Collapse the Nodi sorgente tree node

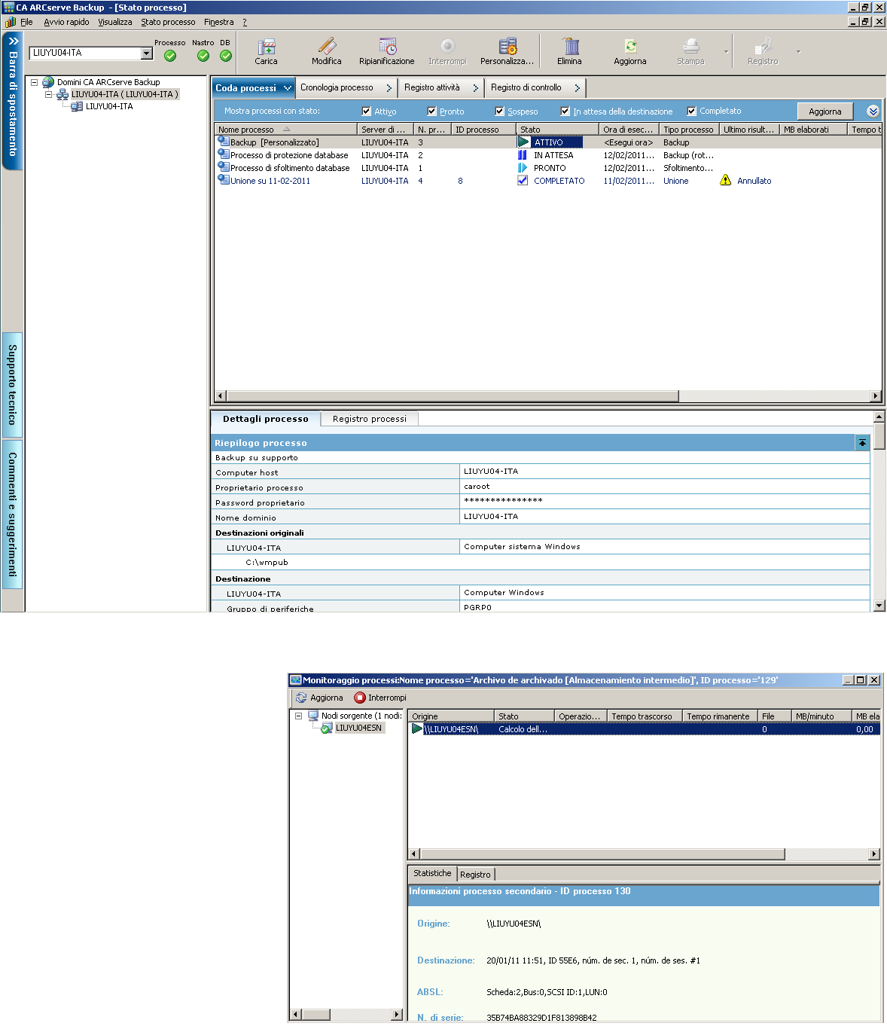point(298,716)
